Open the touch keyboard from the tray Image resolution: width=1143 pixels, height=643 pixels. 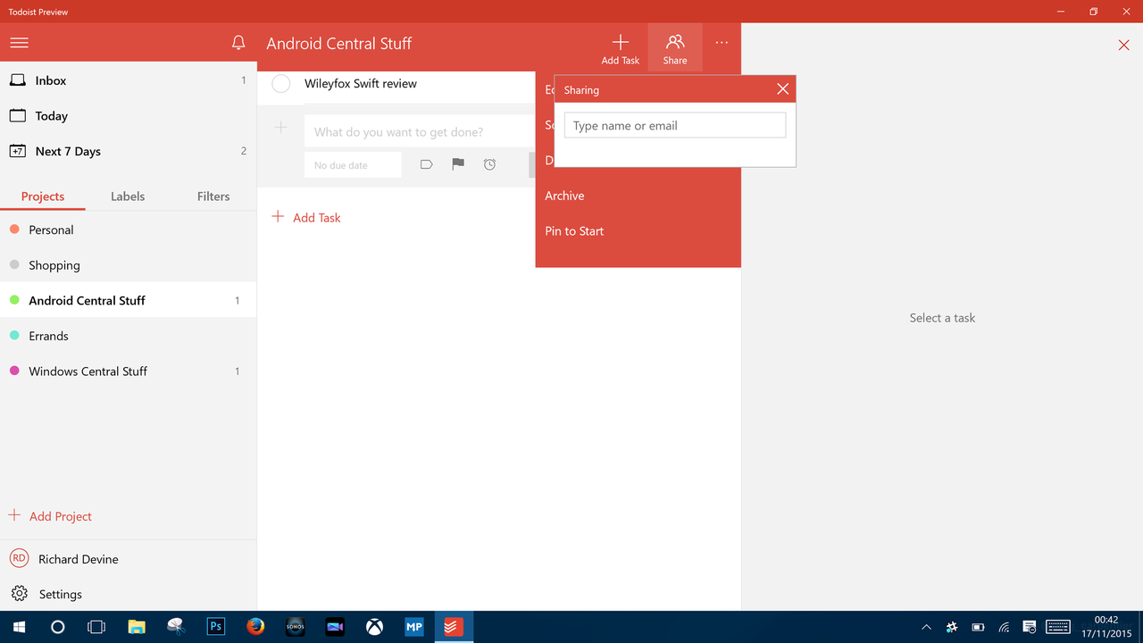(x=1058, y=627)
